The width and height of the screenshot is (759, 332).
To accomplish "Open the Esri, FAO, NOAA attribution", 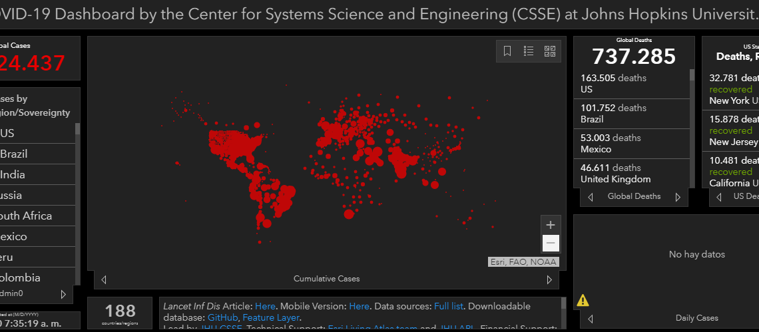I will (x=523, y=262).
